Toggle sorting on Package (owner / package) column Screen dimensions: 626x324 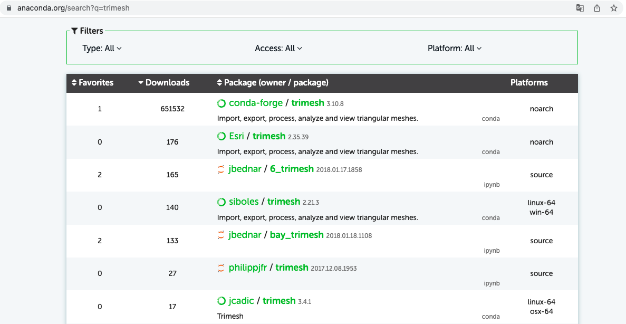pyautogui.click(x=218, y=82)
